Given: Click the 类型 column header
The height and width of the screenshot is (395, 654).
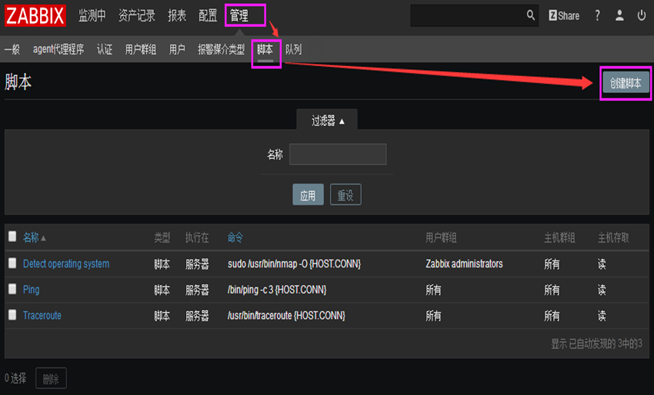Looking at the screenshot, I should pyautogui.click(x=162, y=237).
